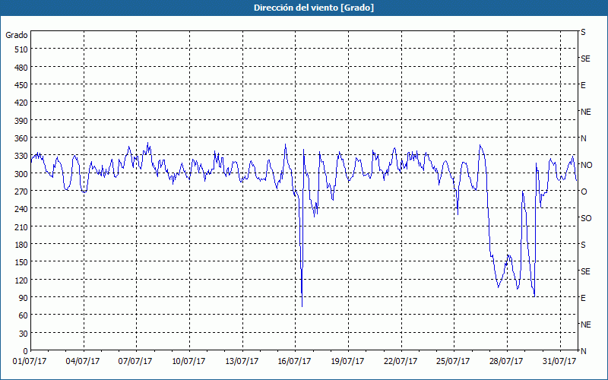608x380 pixels.
Task: Click the 510 value on the degree axis
Action: coord(21,49)
